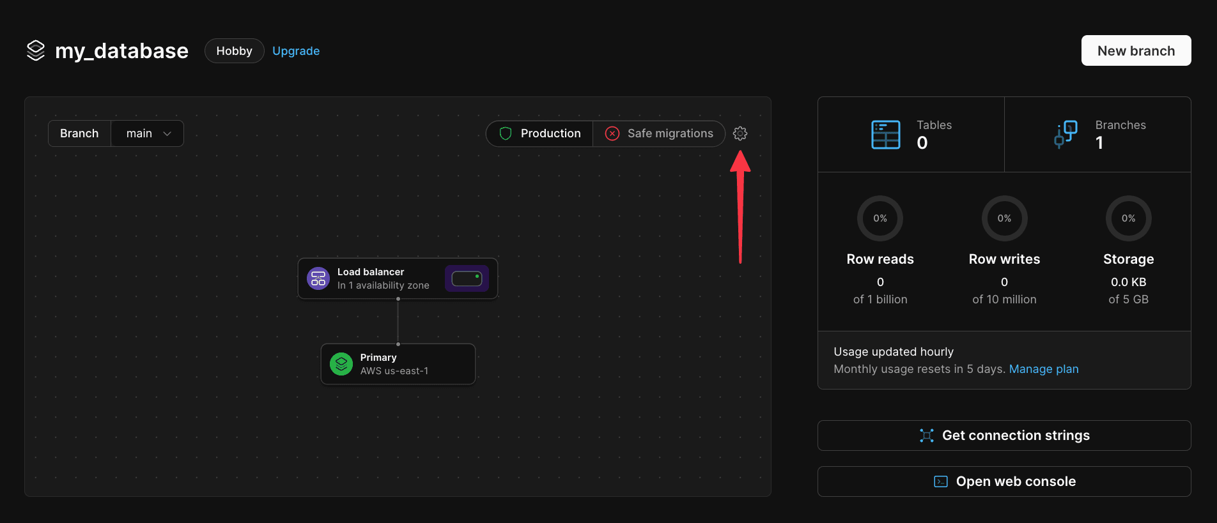The width and height of the screenshot is (1217, 523).
Task: Open the branch settings gear icon
Action: [740, 133]
